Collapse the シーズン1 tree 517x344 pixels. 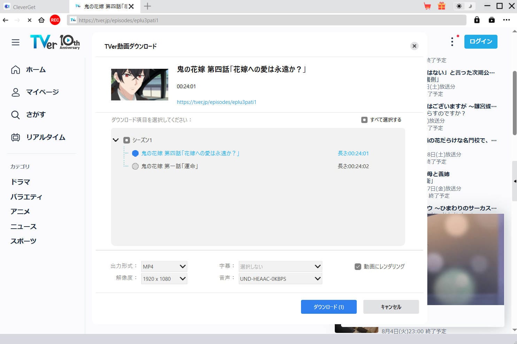point(116,140)
